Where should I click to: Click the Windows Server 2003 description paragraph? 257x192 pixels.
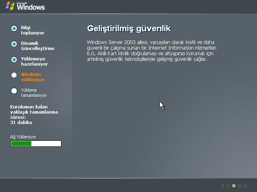click(x=152, y=51)
